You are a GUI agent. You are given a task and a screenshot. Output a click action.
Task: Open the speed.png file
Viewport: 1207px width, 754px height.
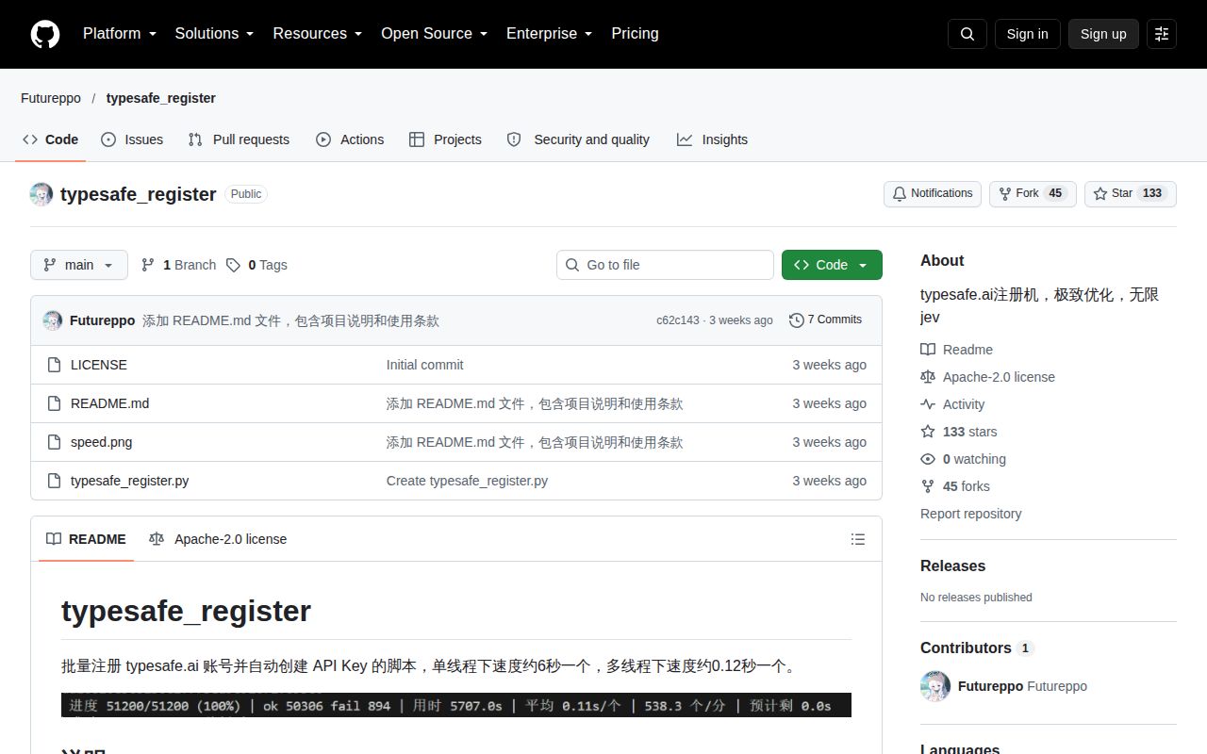[x=102, y=442]
